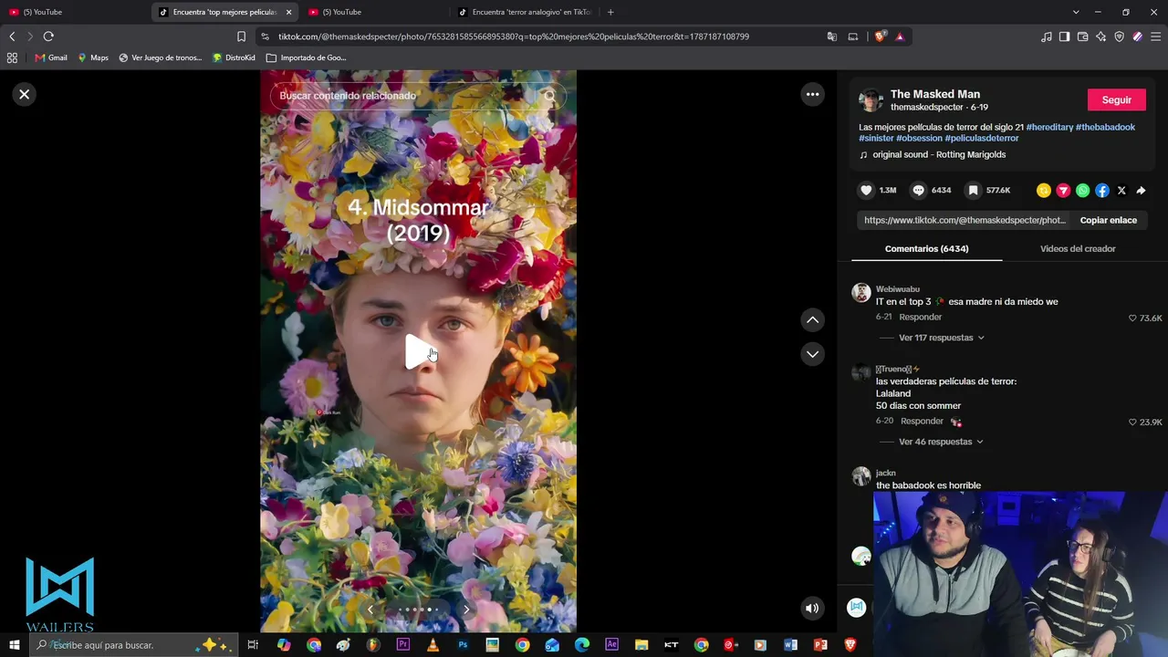
Task: Open Photoshop from the taskbar
Action: point(463,645)
